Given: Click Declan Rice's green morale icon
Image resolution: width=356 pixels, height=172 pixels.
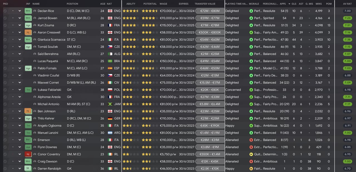Looking at the screenshot, I should (251, 11).
